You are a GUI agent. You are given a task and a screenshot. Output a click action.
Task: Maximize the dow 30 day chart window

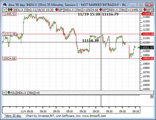141,5
